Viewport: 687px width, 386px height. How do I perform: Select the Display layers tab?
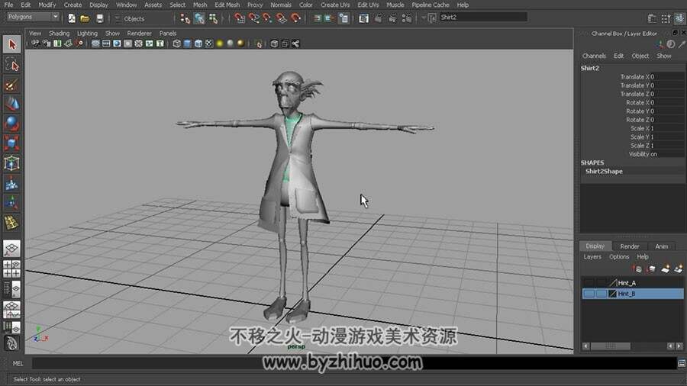point(595,246)
